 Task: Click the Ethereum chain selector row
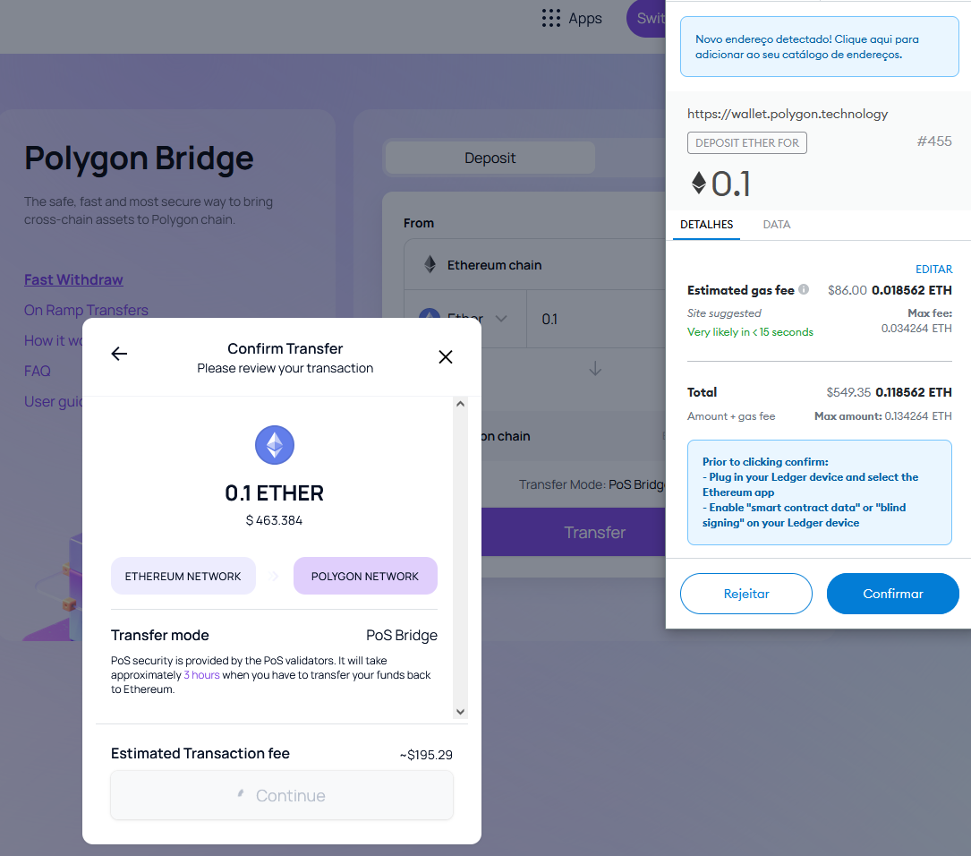coord(535,264)
